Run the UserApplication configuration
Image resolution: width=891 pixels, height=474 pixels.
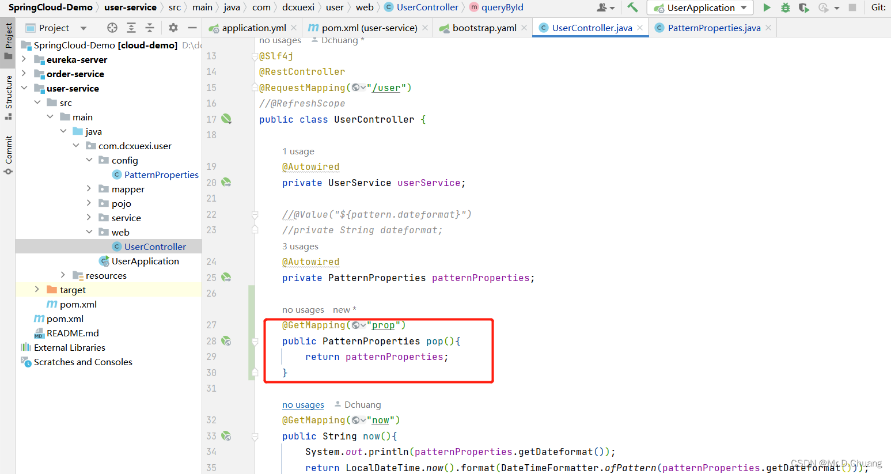[x=767, y=7]
